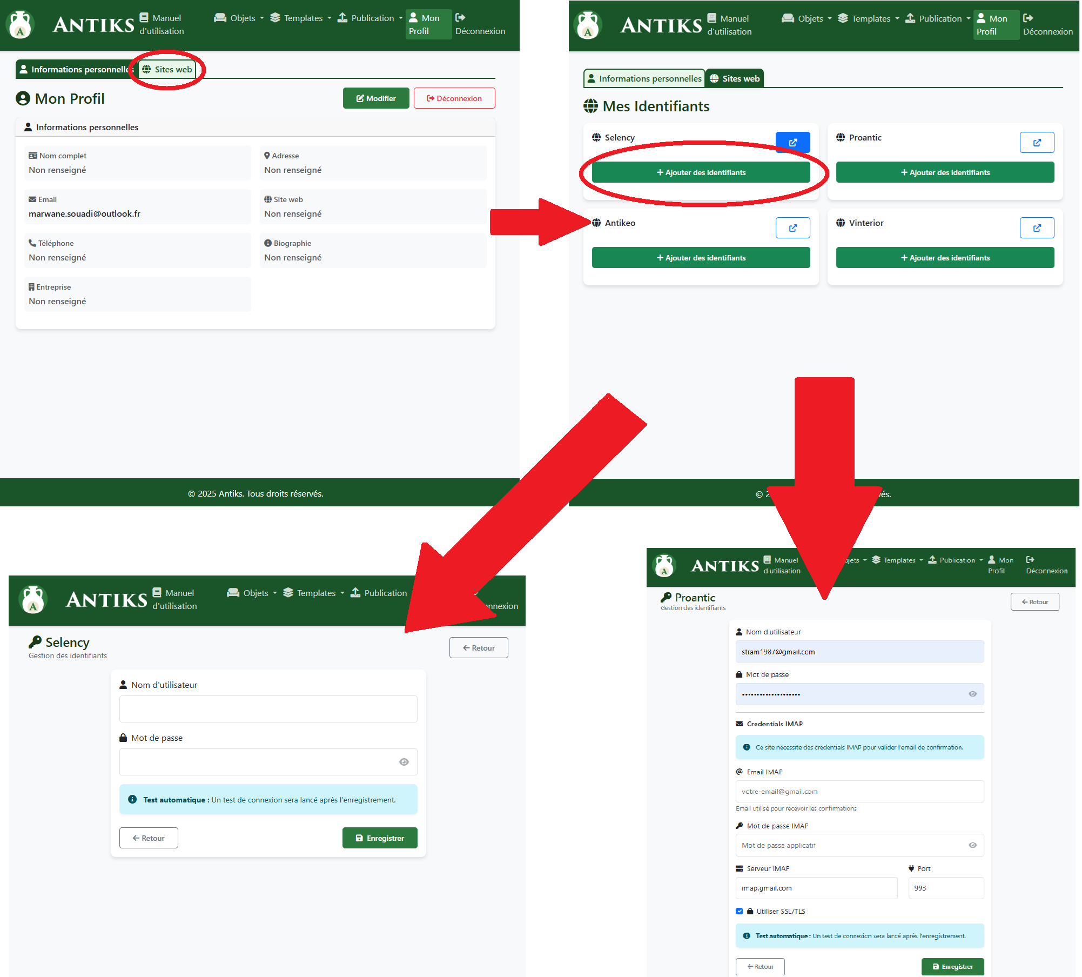This screenshot has height=977, width=1082.
Task: Toggle Utiliser SSL/TLS checkbox
Action: tap(740, 911)
